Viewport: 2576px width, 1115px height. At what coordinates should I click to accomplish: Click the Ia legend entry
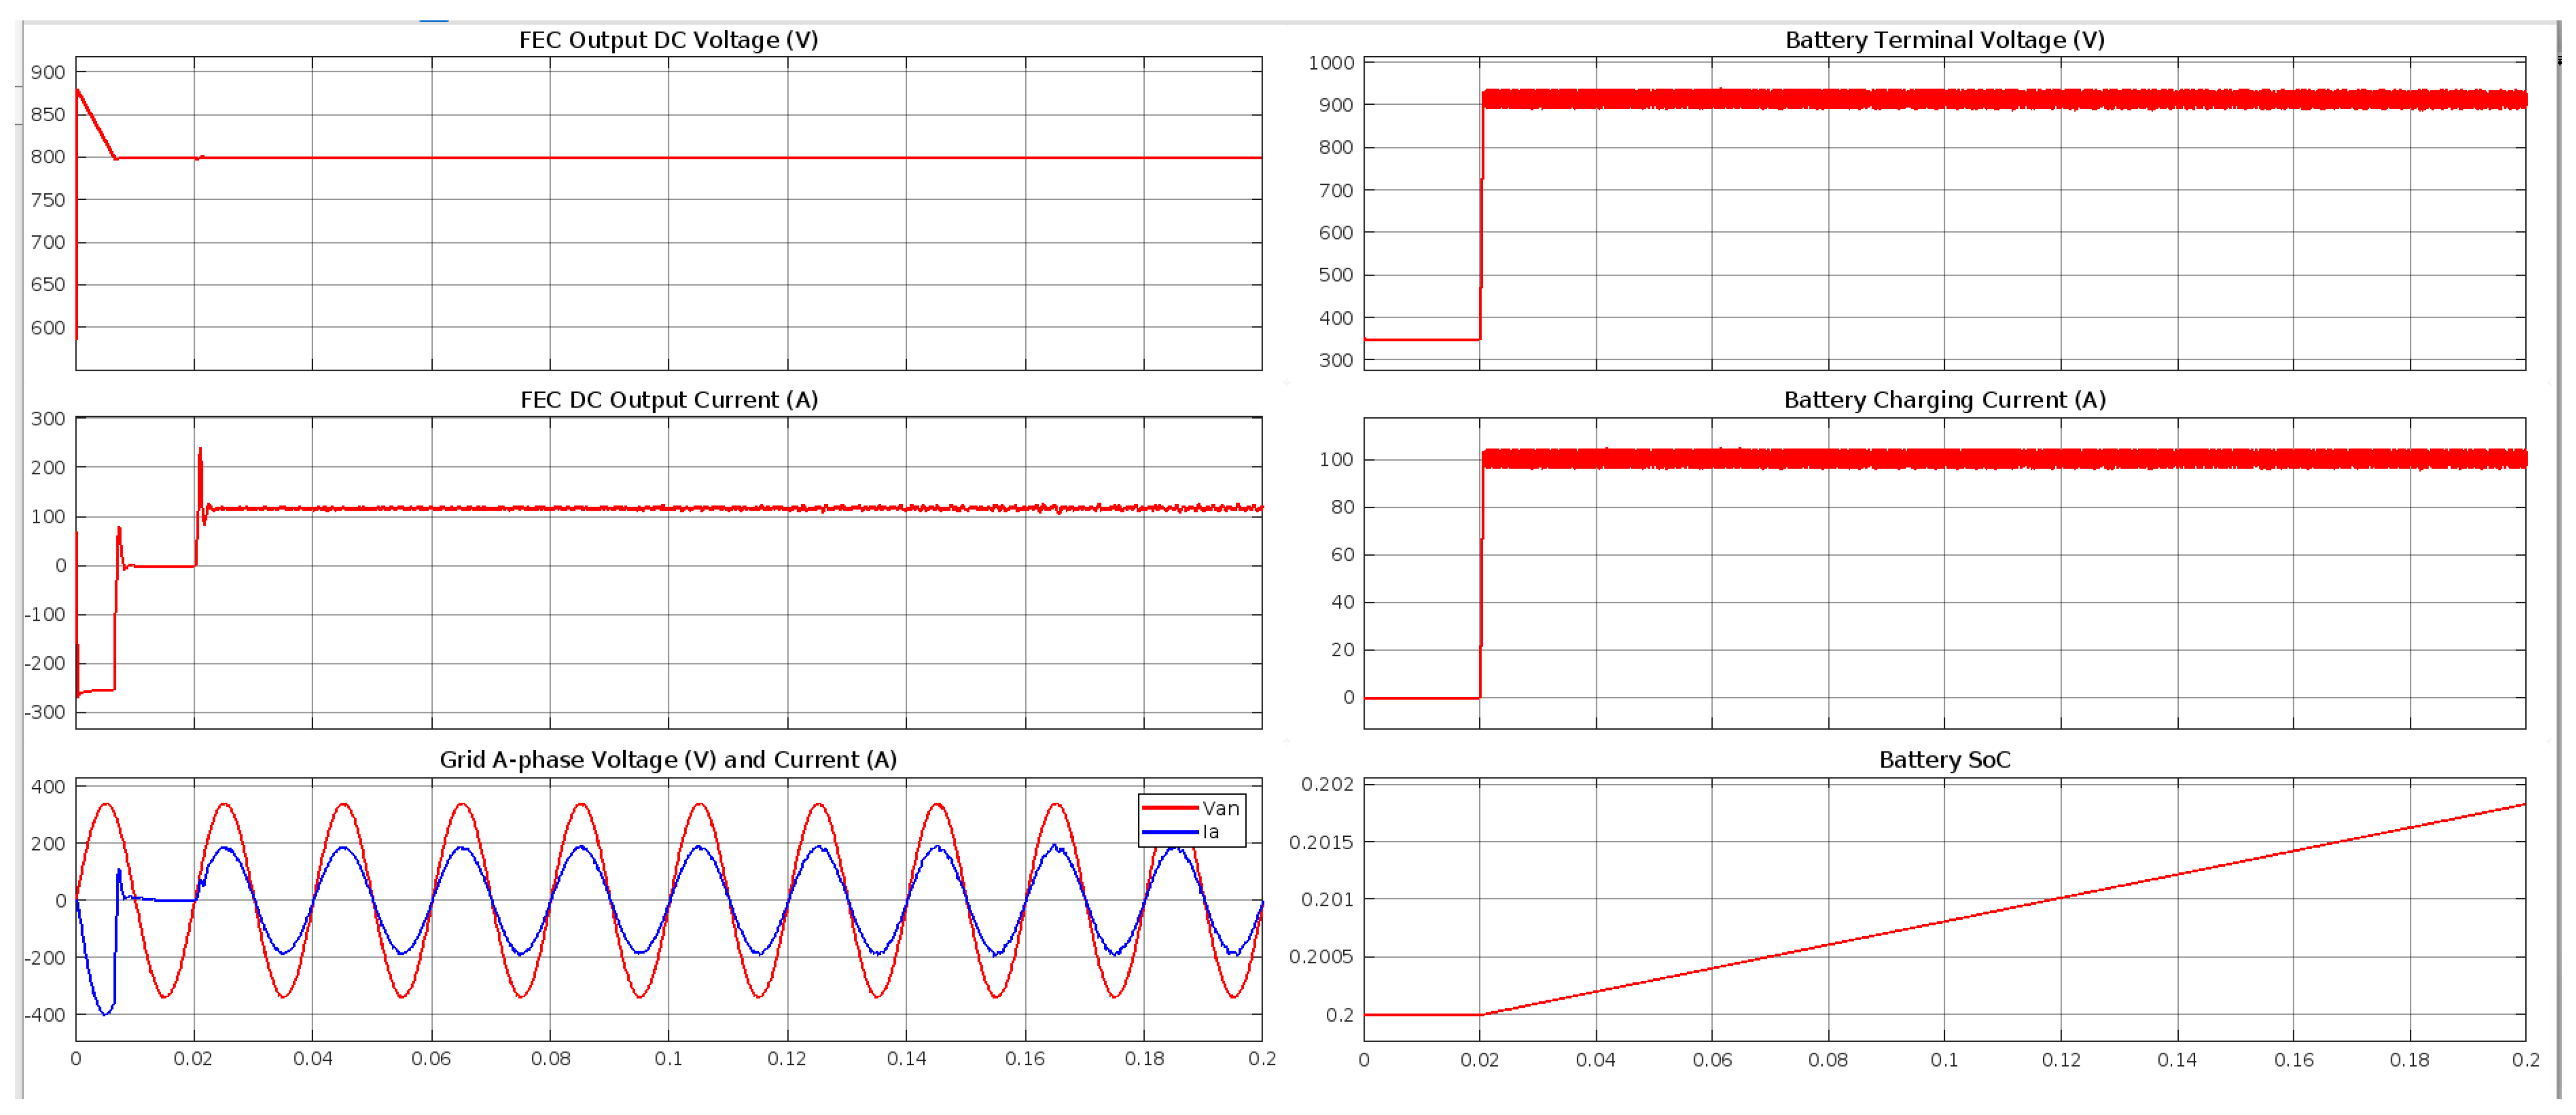(x=1210, y=832)
